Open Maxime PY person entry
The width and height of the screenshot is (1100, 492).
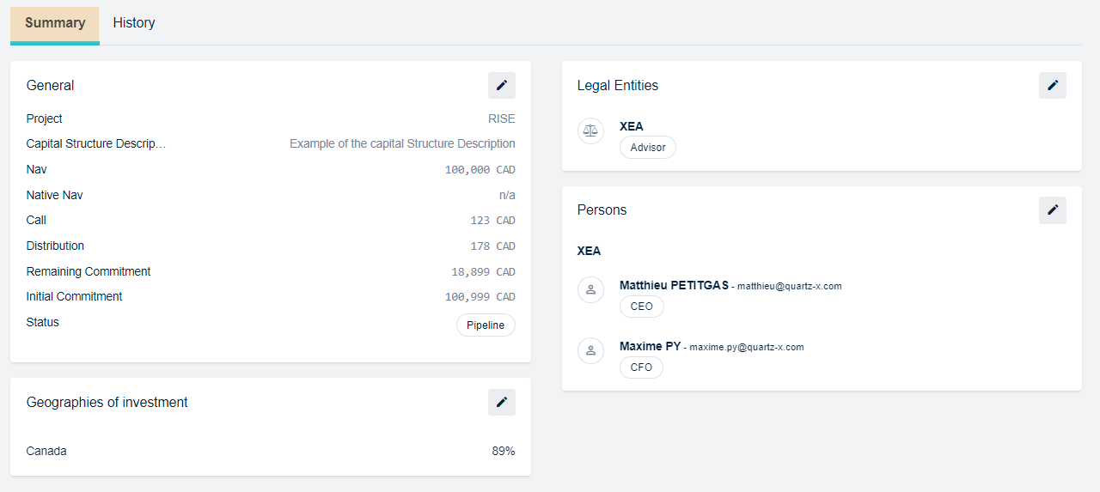650,346
